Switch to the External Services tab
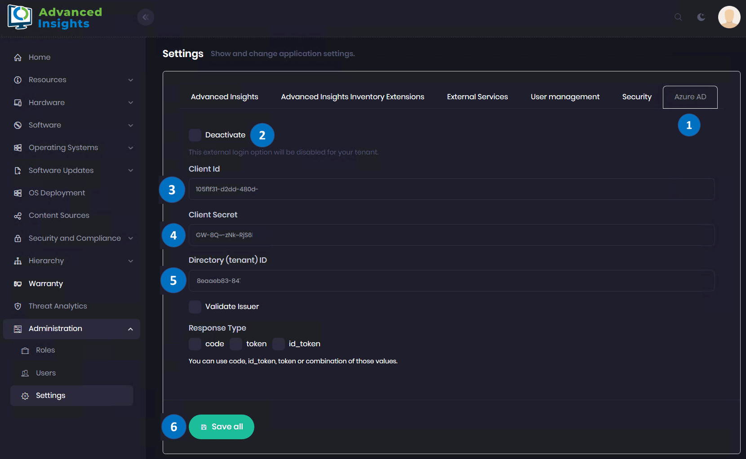 coord(477,97)
